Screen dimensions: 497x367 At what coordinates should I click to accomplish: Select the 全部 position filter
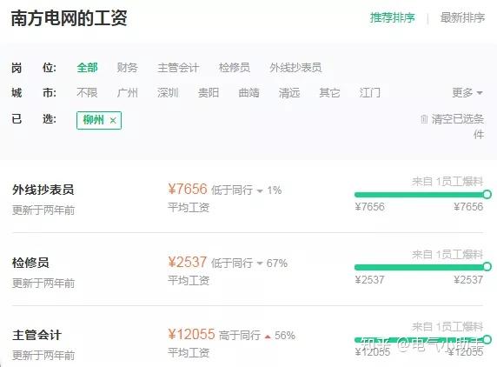pos(87,68)
